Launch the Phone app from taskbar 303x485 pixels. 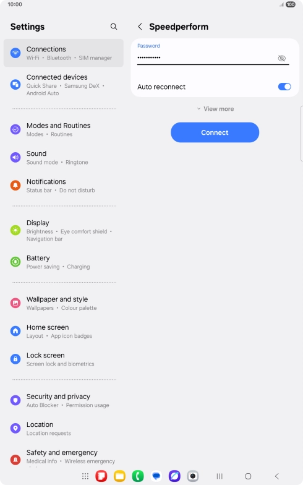(x=138, y=476)
